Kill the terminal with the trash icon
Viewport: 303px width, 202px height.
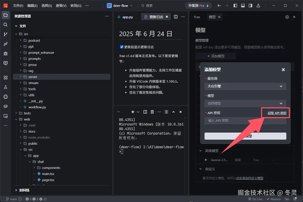[152, 112]
